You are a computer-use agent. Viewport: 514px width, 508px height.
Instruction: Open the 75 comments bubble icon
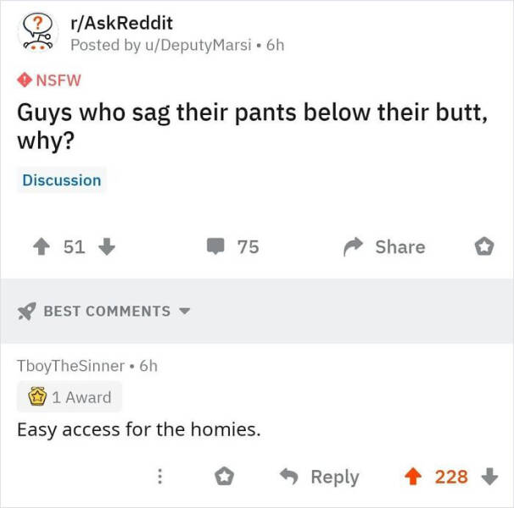point(215,246)
